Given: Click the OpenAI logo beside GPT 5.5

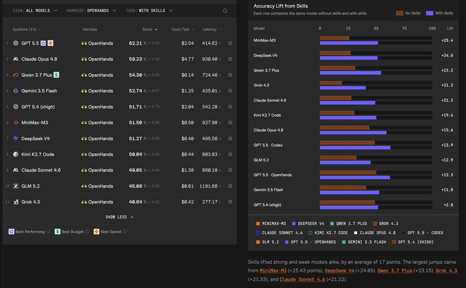Looking at the screenshot, I should click(x=16, y=43).
